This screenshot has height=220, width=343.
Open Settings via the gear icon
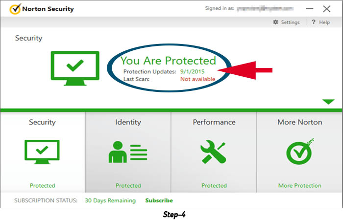tap(275, 22)
